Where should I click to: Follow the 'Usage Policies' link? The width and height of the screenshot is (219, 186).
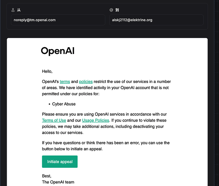(x=95, y=121)
